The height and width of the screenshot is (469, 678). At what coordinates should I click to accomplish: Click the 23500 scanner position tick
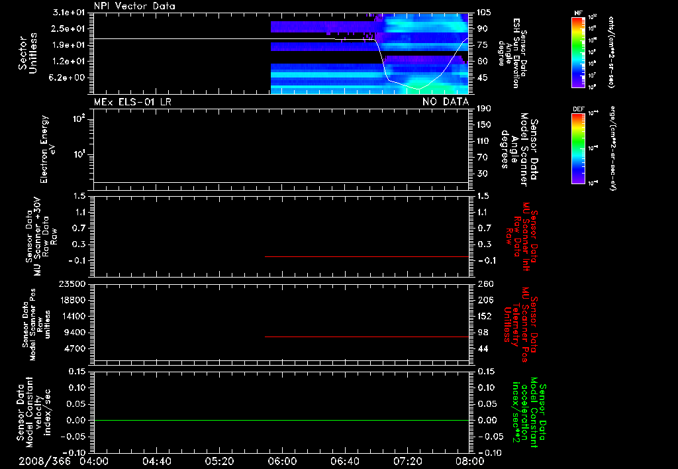point(72,284)
